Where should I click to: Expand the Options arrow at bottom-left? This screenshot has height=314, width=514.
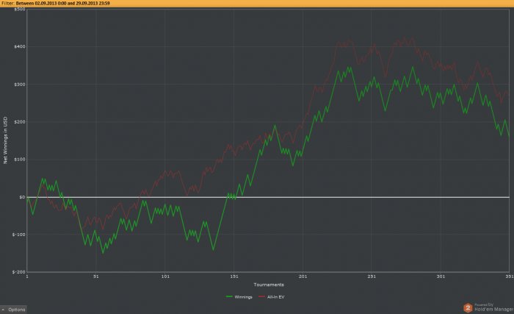(x=3, y=310)
